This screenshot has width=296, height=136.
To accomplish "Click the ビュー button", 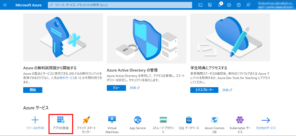I will tap(116, 88).
